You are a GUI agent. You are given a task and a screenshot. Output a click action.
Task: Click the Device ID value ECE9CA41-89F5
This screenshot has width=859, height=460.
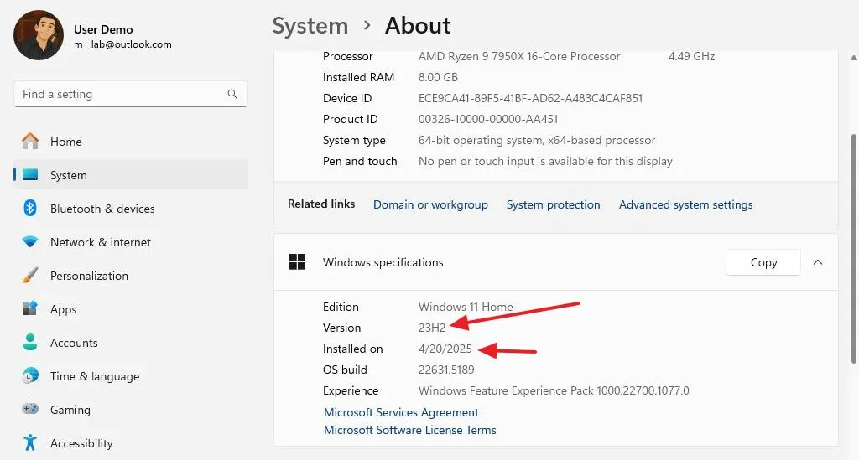530,99
